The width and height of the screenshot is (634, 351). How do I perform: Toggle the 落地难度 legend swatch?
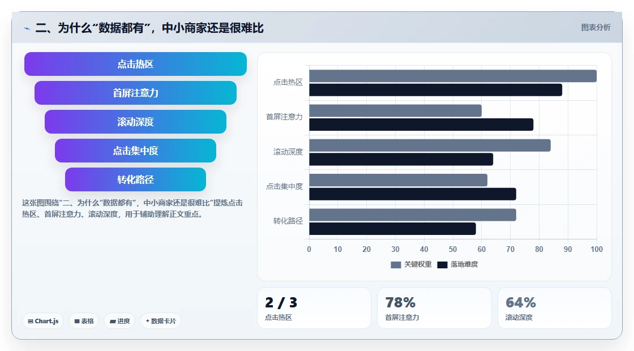(442, 264)
